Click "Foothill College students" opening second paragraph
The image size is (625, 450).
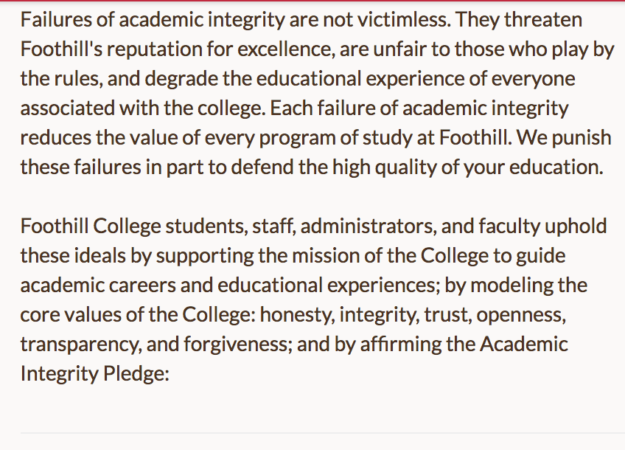(130, 226)
